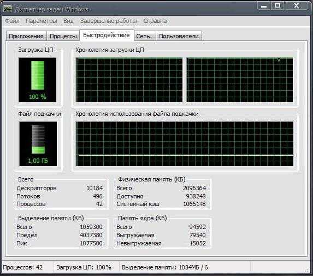Close the Task Manager window

tap(296, 5)
